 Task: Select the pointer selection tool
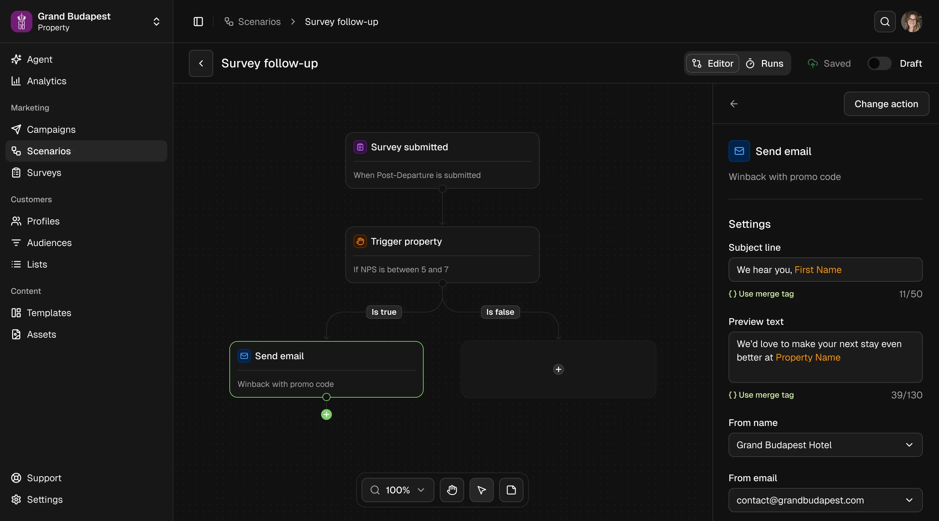[482, 490]
